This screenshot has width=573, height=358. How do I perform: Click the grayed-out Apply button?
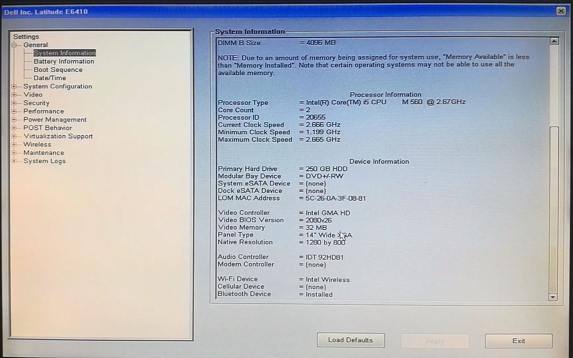click(435, 341)
